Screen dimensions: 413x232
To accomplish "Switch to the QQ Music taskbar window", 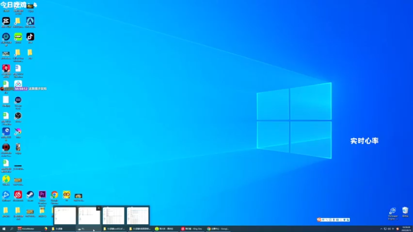I will (165, 229).
